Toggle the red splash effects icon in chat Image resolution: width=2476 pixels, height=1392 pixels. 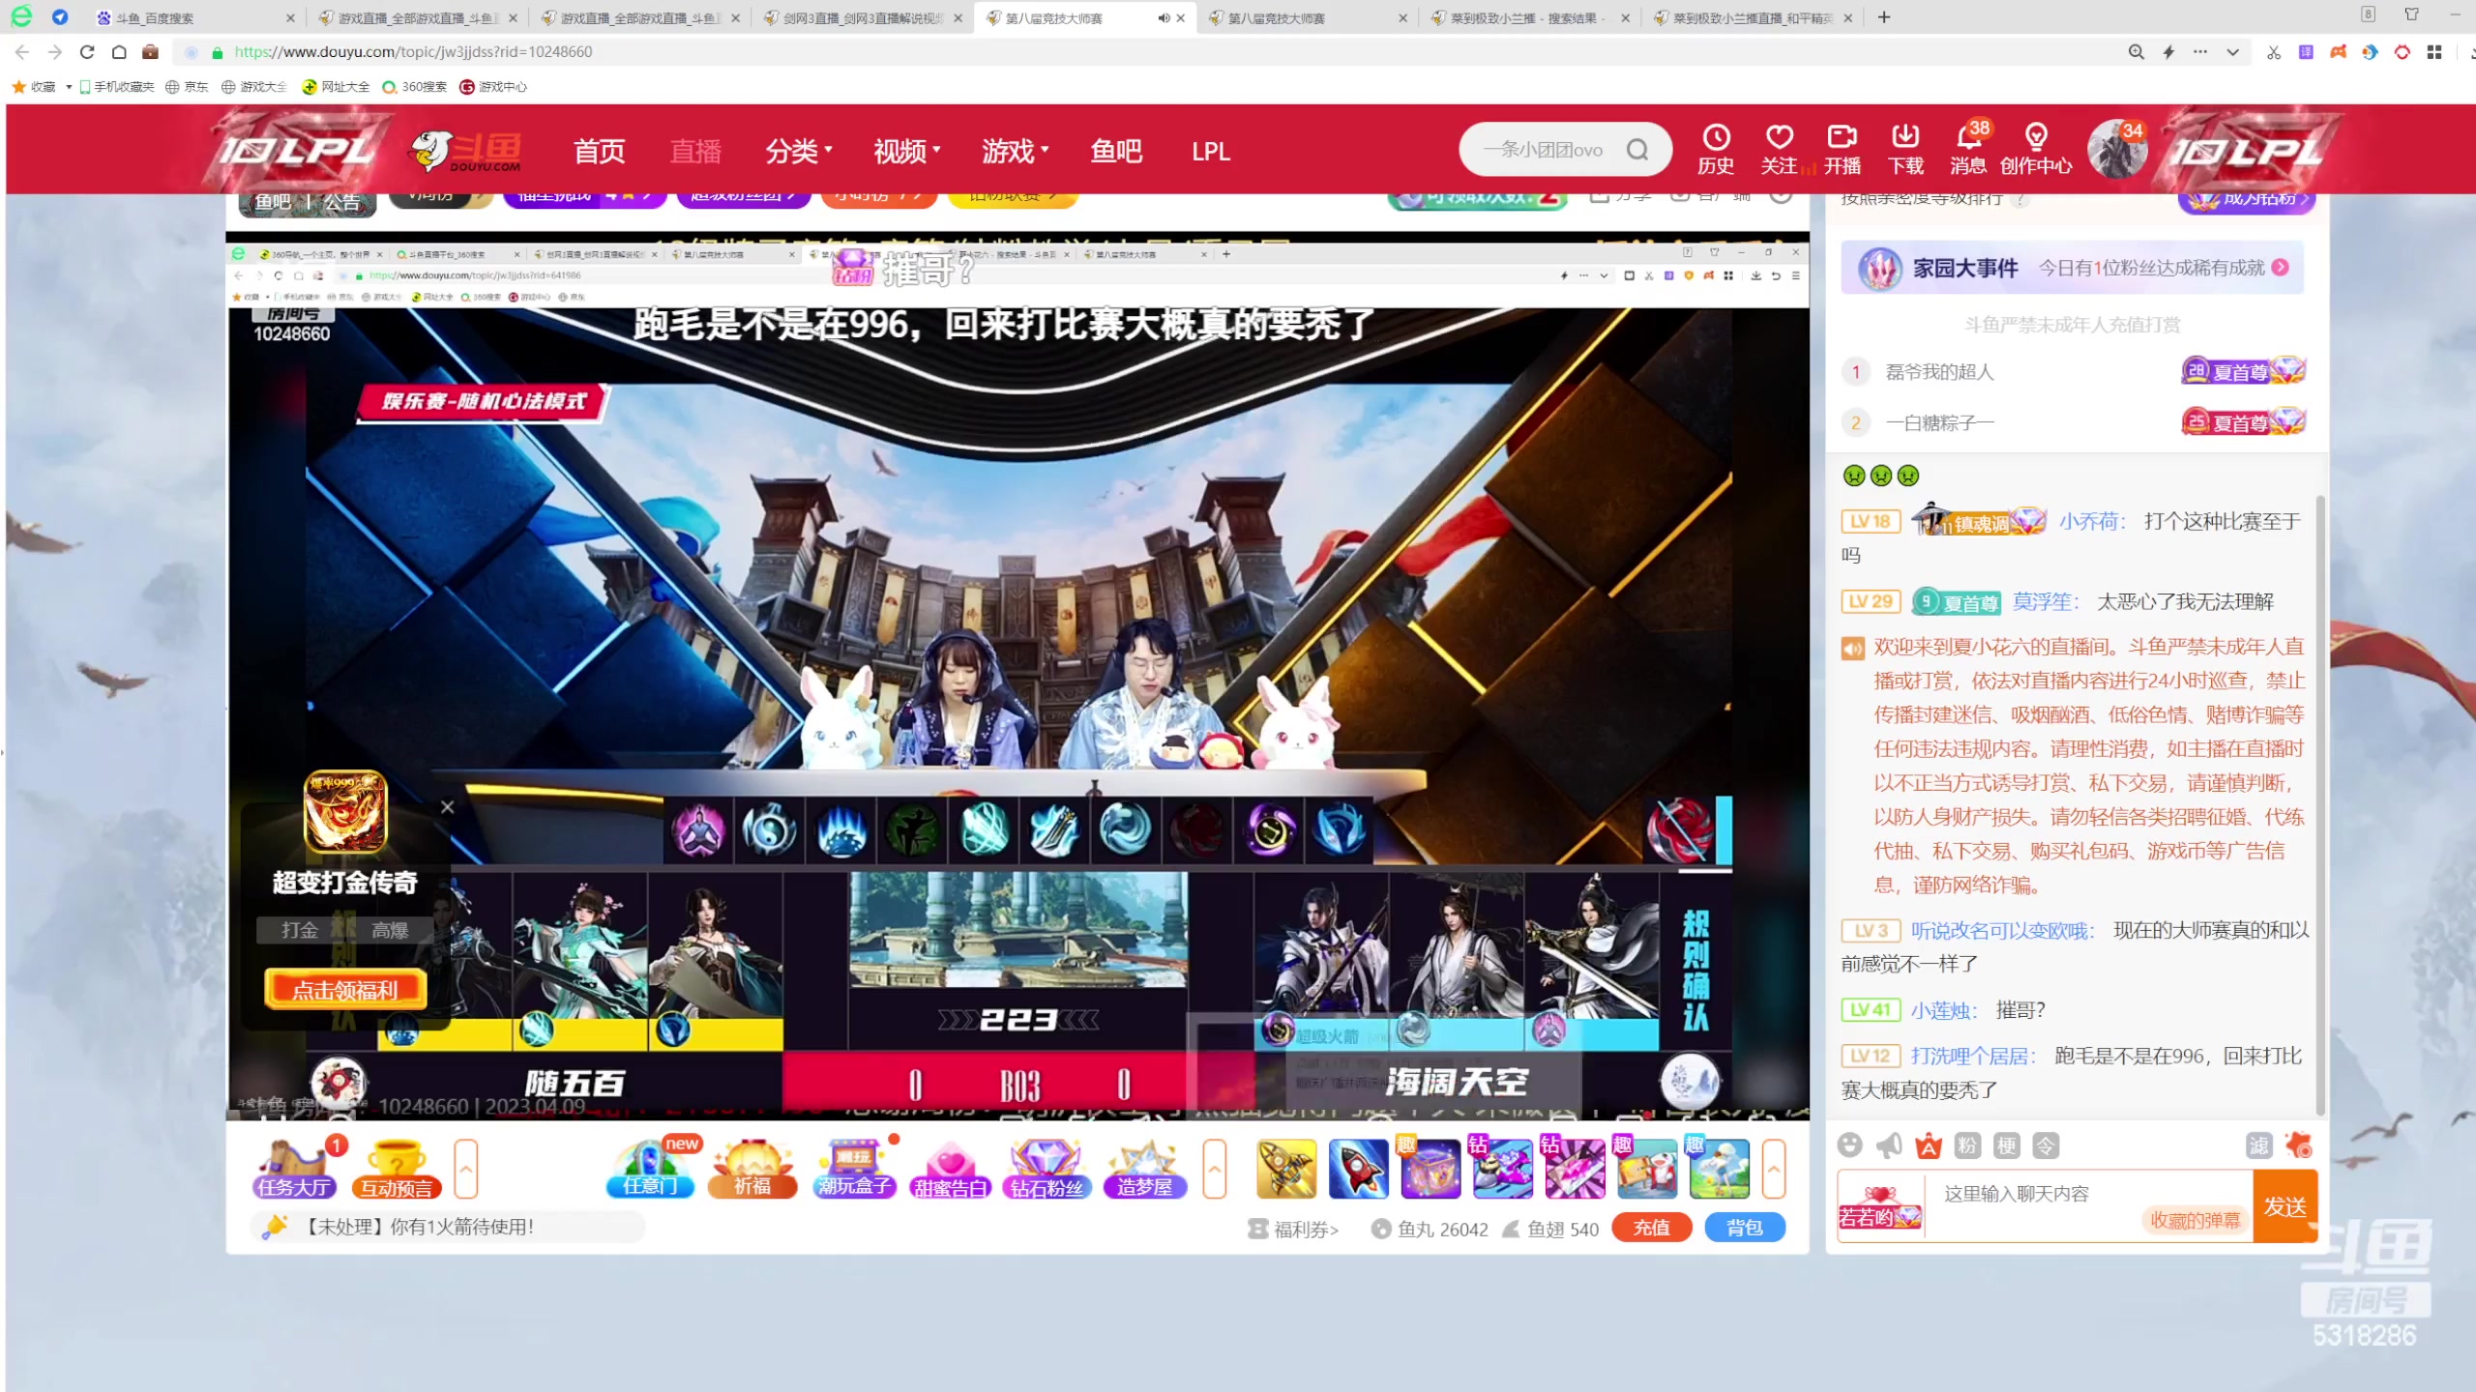coord(2299,1145)
